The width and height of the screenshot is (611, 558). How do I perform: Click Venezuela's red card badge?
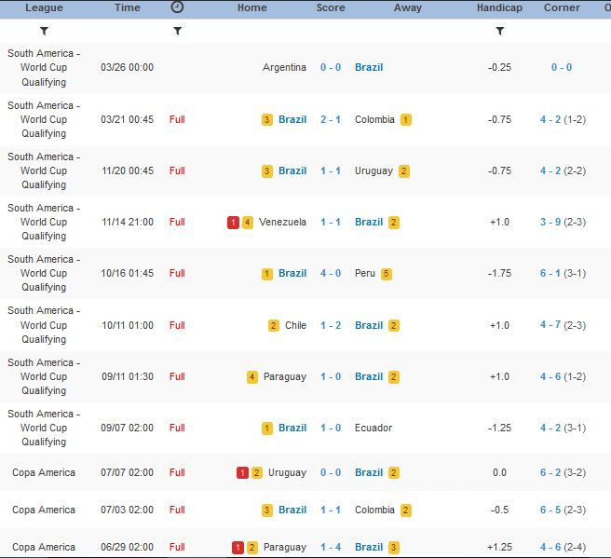coord(233,223)
